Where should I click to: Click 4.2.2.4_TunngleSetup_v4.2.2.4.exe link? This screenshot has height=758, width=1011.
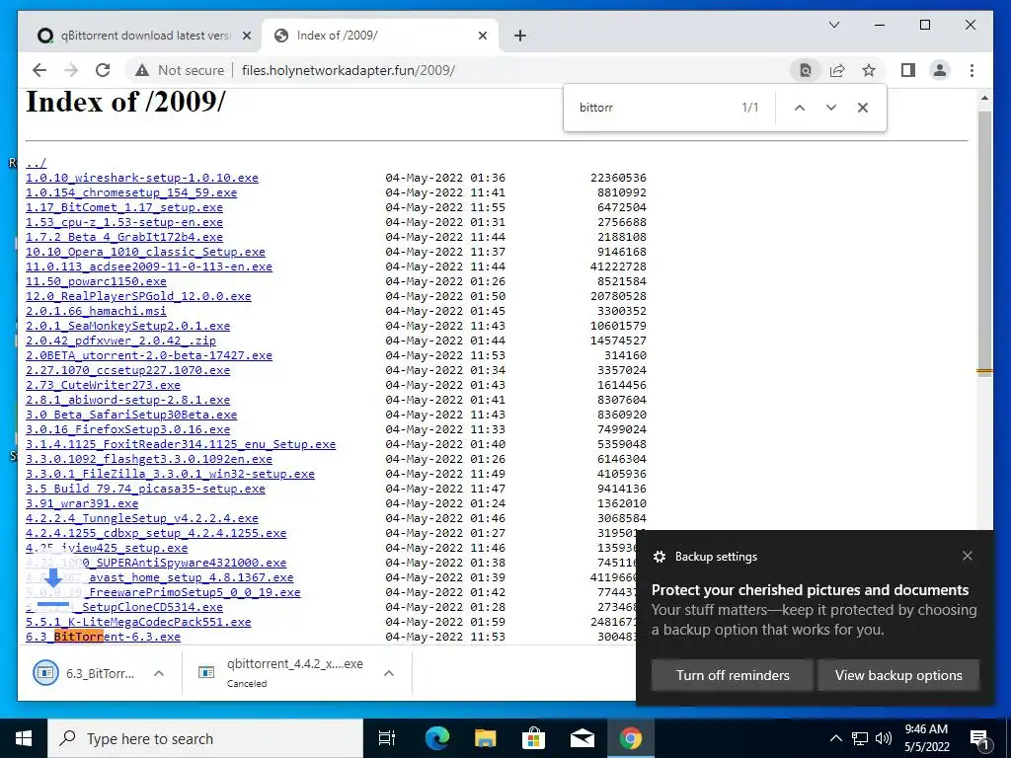pyautogui.click(x=142, y=519)
